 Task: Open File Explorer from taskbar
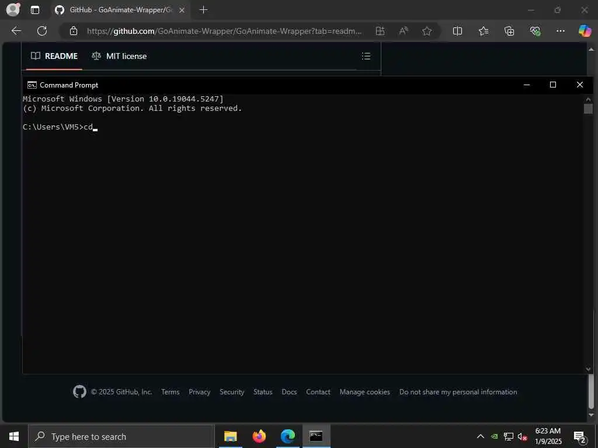[x=230, y=436]
